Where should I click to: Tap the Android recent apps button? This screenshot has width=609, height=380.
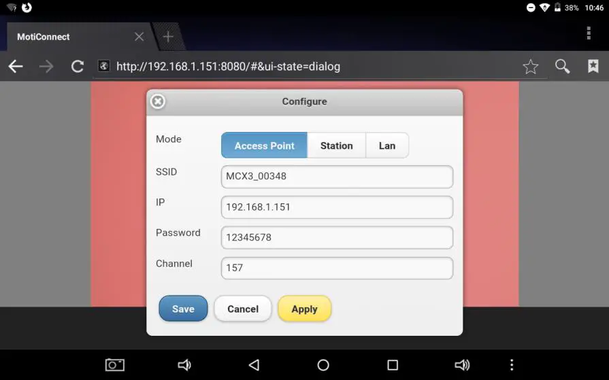click(393, 365)
